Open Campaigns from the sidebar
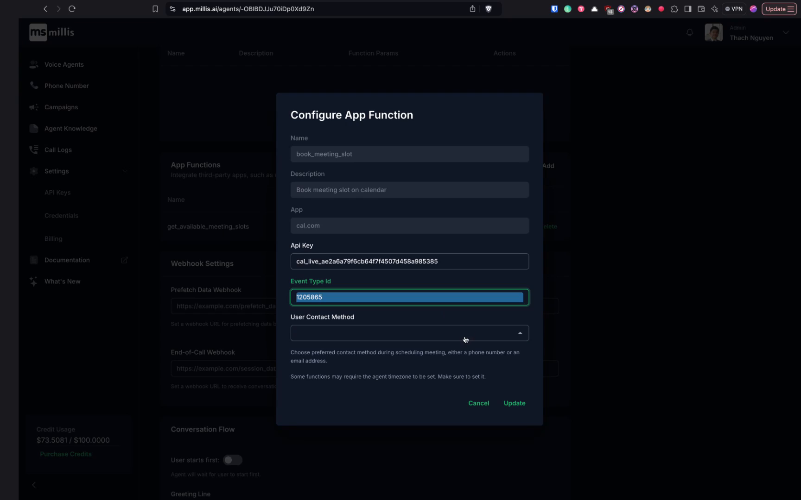 pos(33,107)
